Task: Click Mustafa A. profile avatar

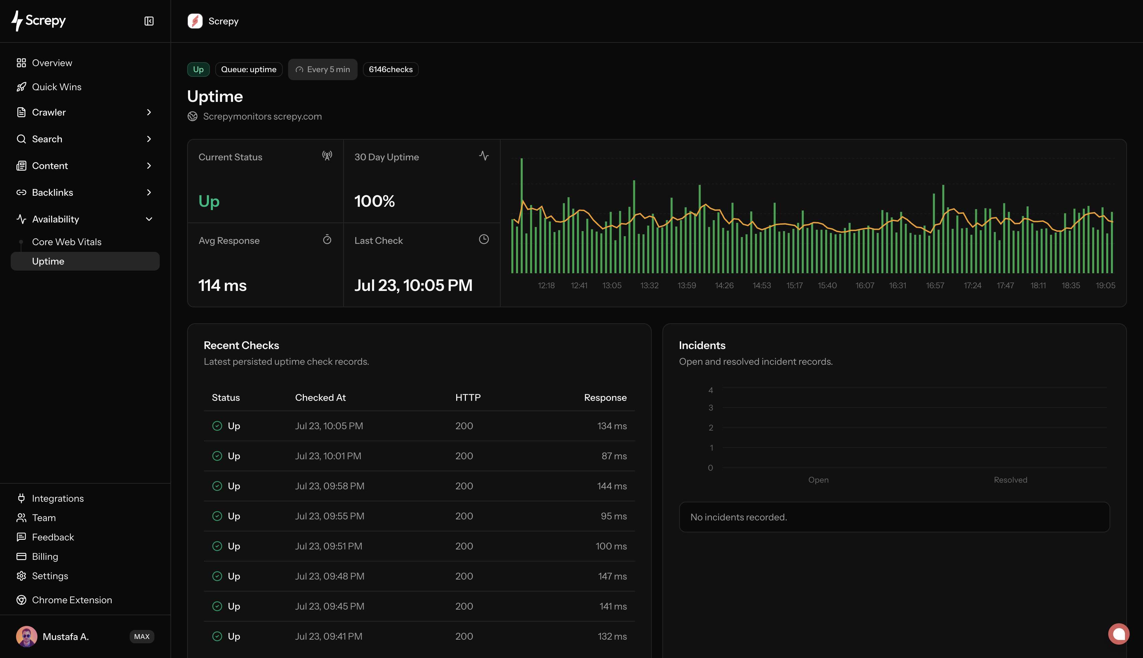Action: [x=27, y=636]
